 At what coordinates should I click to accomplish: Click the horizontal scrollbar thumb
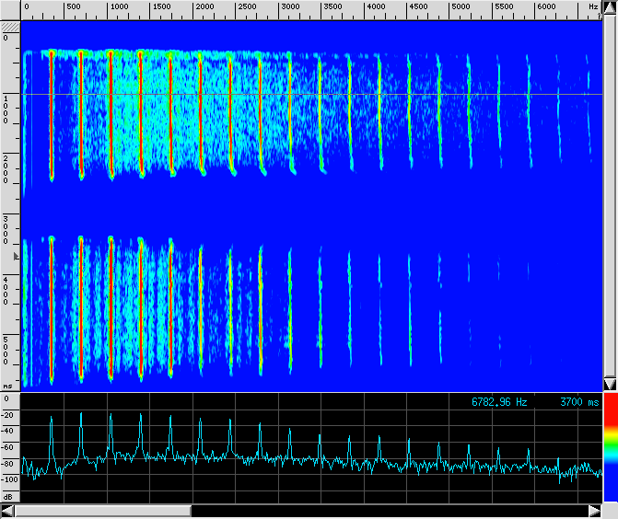click(x=103, y=511)
